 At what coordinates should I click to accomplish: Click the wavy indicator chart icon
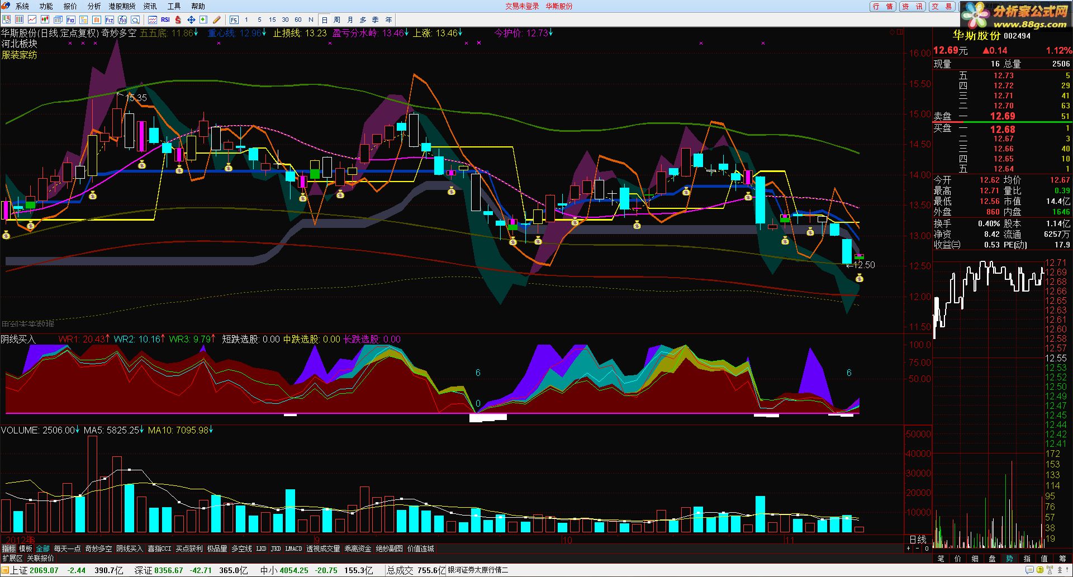coord(152,20)
